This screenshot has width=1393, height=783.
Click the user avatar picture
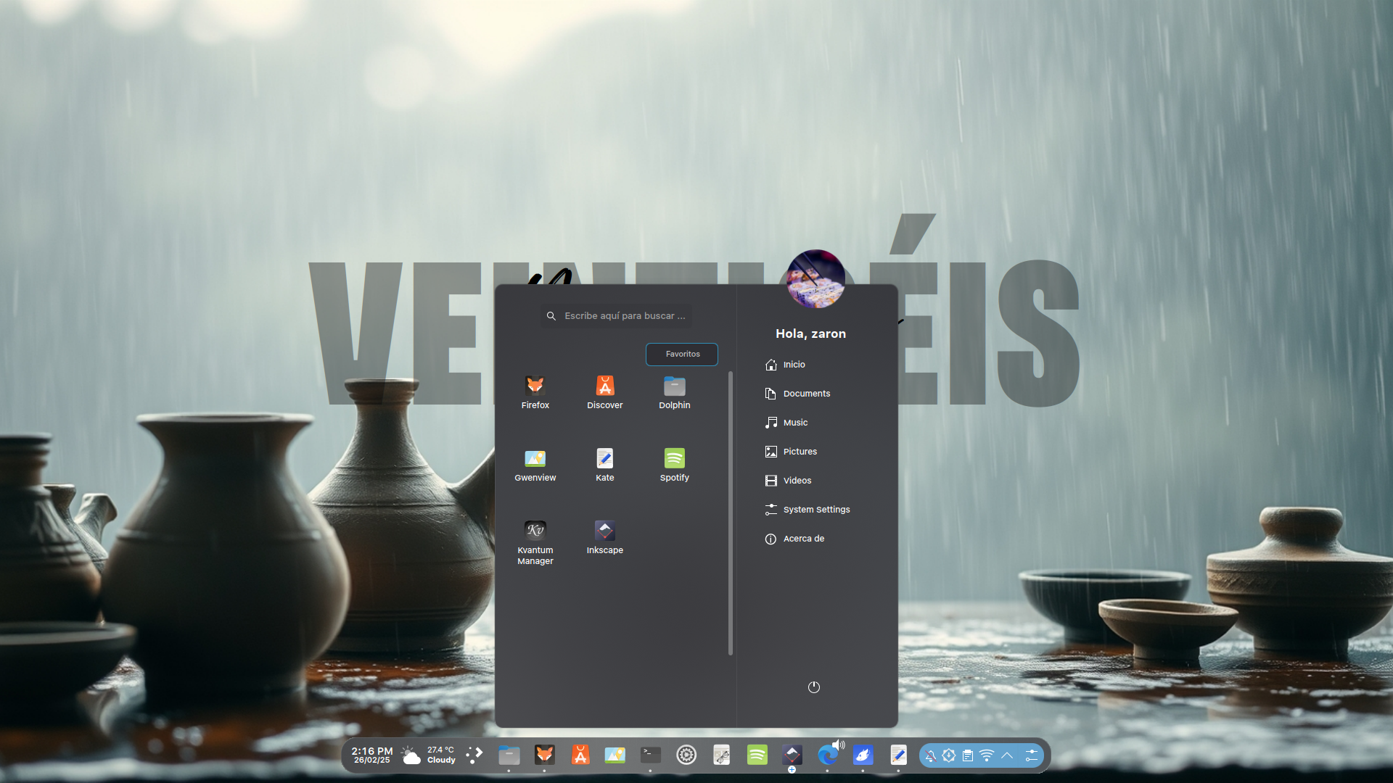[815, 279]
